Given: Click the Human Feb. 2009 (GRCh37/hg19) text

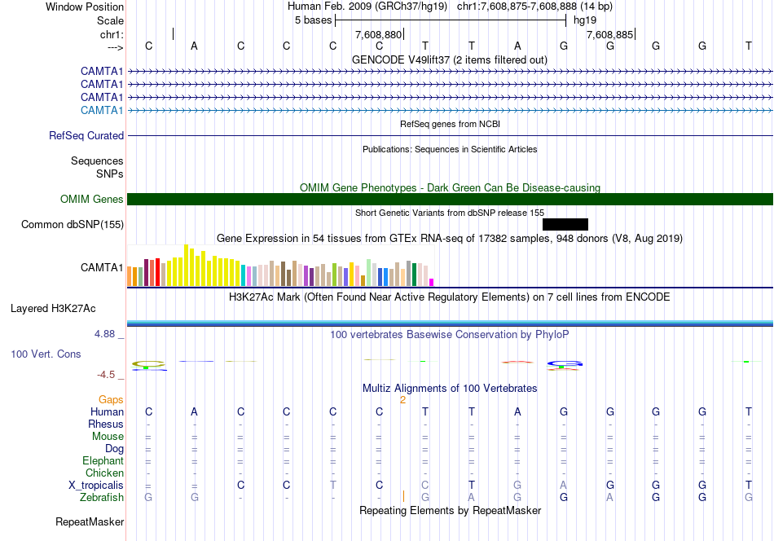Looking at the screenshot, I should 367,7.
